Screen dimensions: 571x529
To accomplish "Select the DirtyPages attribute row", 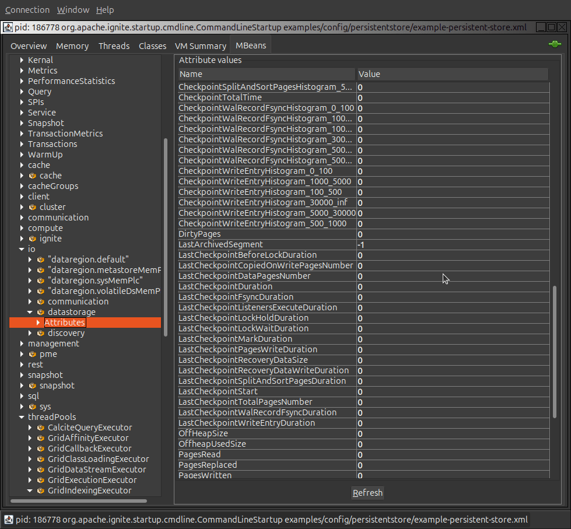I will click(x=363, y=234).
